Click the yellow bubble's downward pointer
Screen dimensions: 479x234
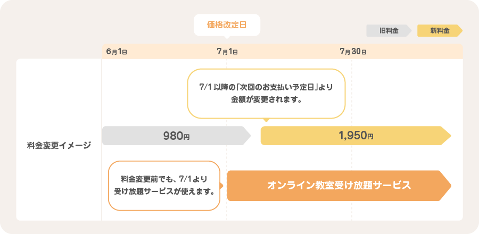click(266, 120)
